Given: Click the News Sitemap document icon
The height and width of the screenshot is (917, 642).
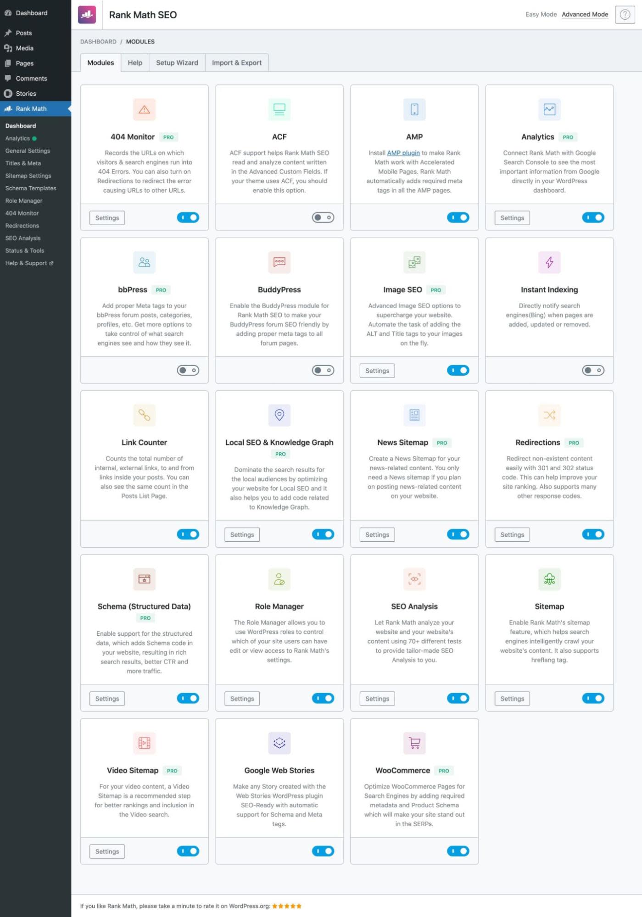Looking at the screenshot, I should click(x=414, y=415).
